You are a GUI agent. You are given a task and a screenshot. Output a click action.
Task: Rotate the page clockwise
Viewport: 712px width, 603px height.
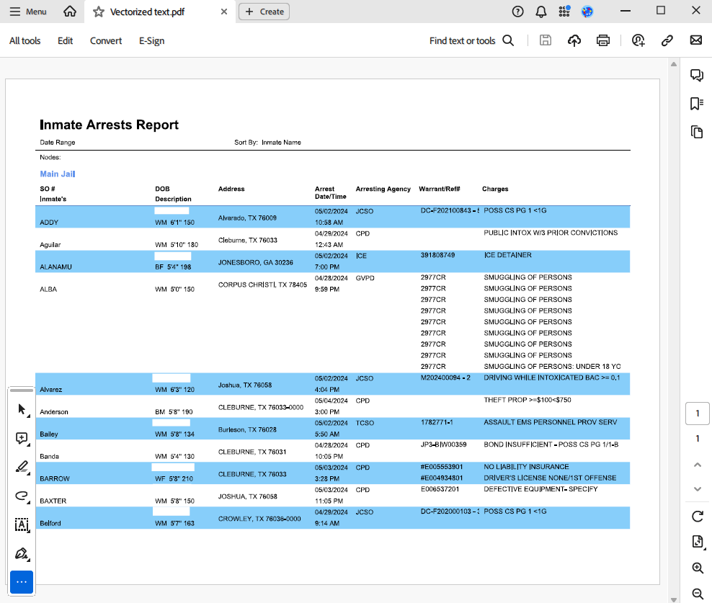(697, 516)
